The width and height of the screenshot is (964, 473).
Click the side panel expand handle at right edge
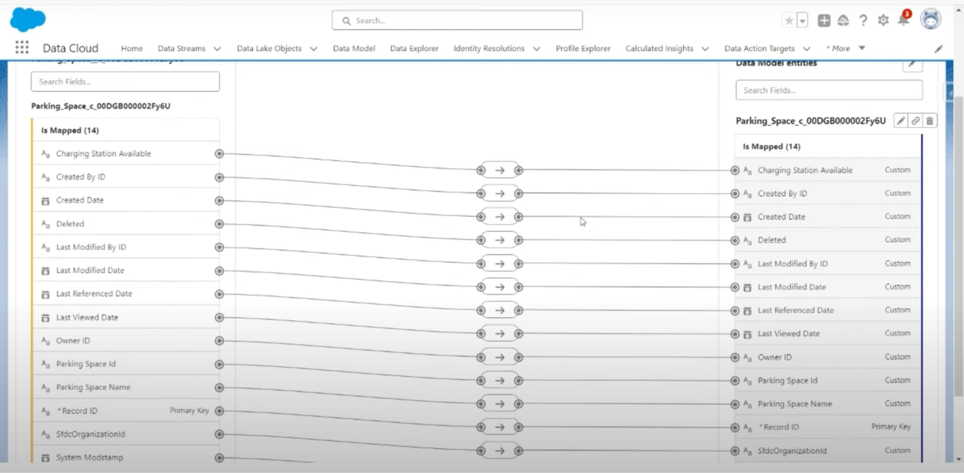coord(949,93)
